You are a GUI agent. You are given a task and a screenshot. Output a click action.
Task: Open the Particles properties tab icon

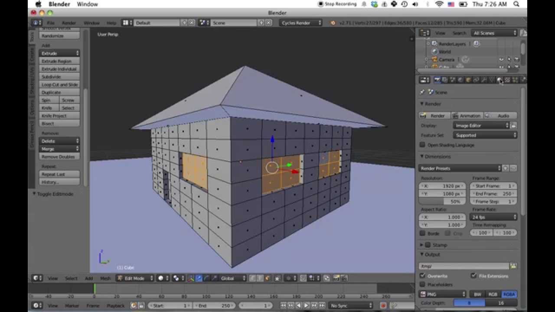pos(515,80)
